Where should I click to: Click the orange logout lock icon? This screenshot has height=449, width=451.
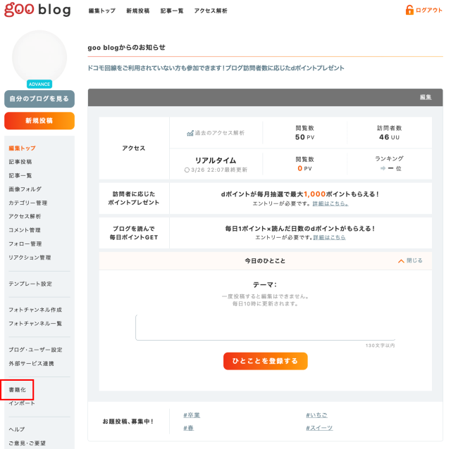[x=409, y=10]
